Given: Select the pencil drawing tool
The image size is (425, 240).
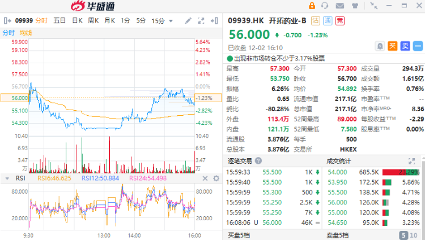Looking at the screenshot, I should pyautogui.click(x=188, y=20).
